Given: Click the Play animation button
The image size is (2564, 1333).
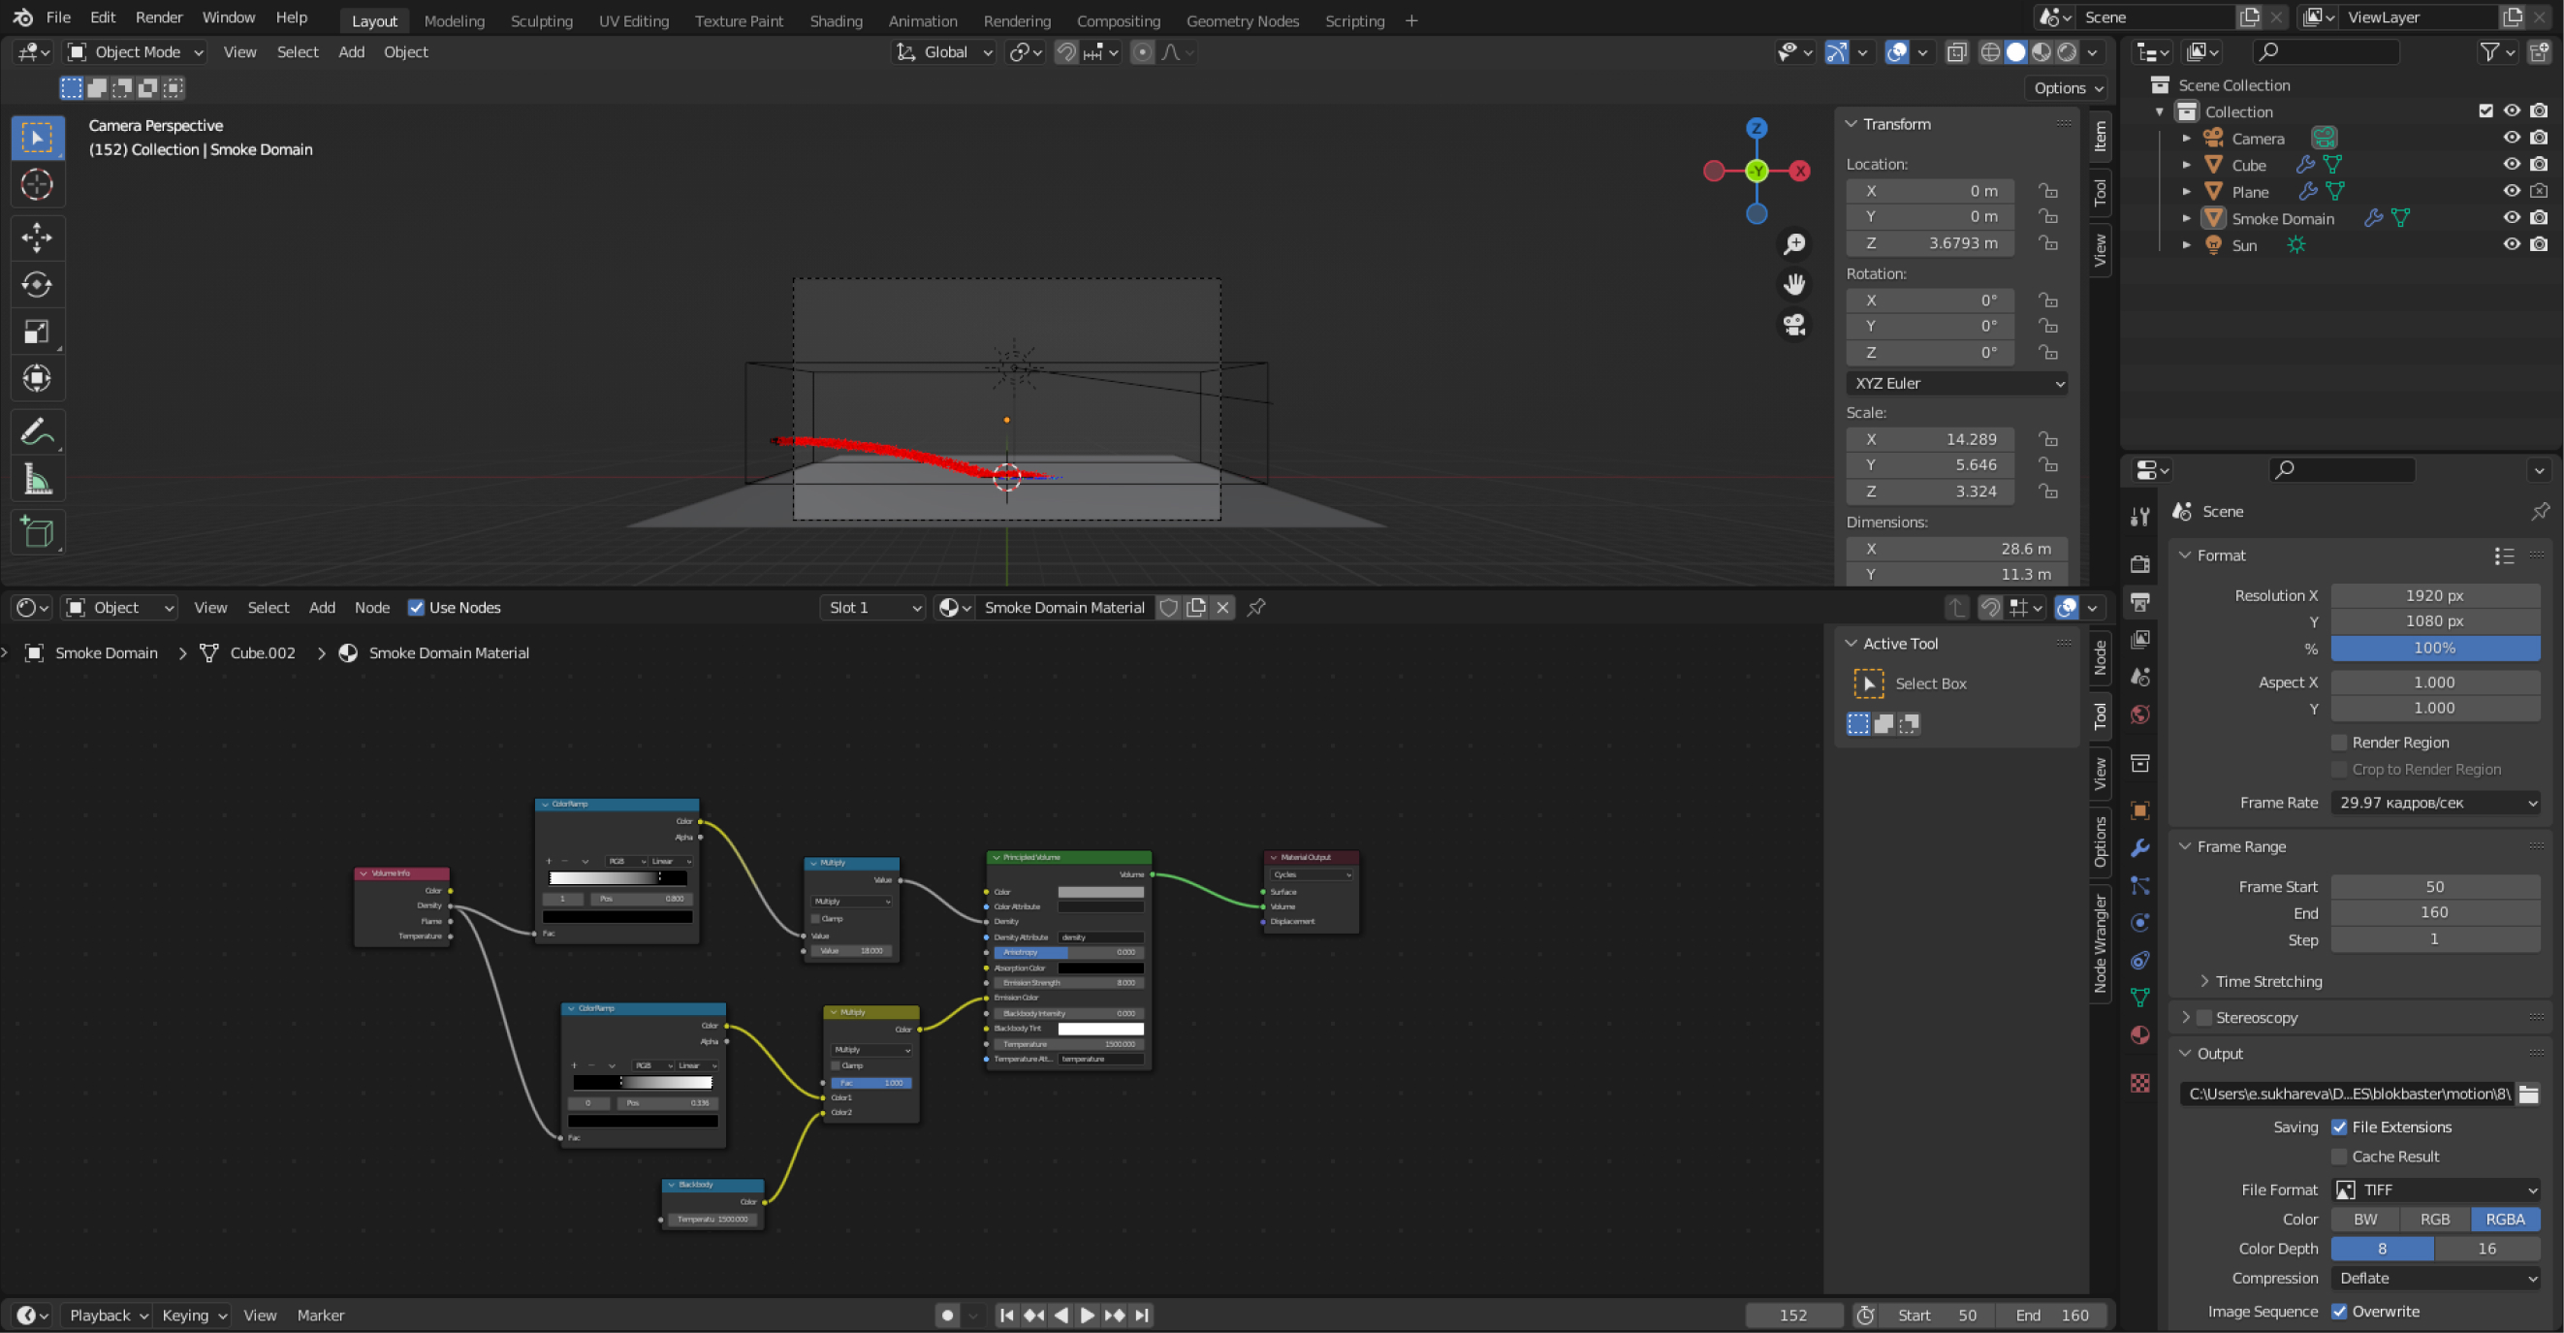Looking at the screenshot, I should [1087, 1316].
